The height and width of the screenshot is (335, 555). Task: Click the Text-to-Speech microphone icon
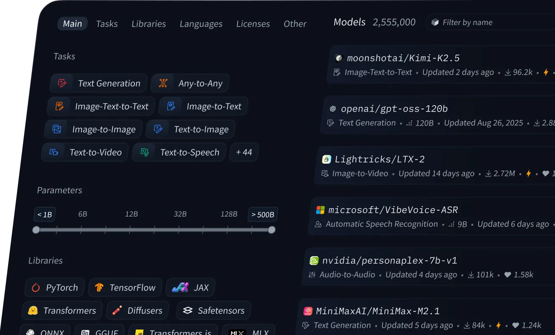tap(145, 152)
